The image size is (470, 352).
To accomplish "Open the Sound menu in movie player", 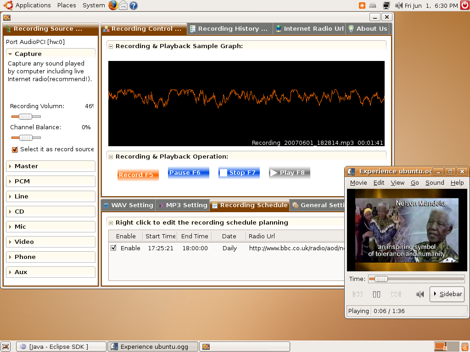I will tap(435, 182).
